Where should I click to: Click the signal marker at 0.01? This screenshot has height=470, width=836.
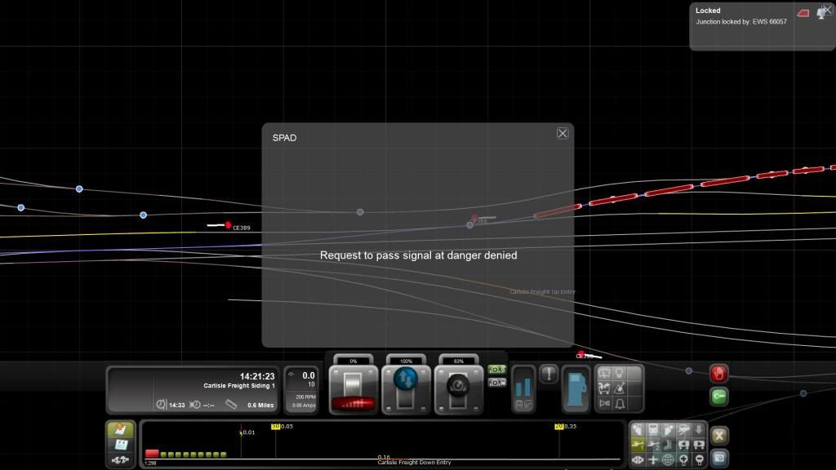point(241,432)
